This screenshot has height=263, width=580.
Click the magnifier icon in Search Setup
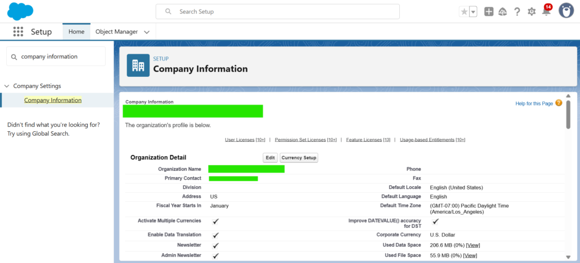(168, 11)
